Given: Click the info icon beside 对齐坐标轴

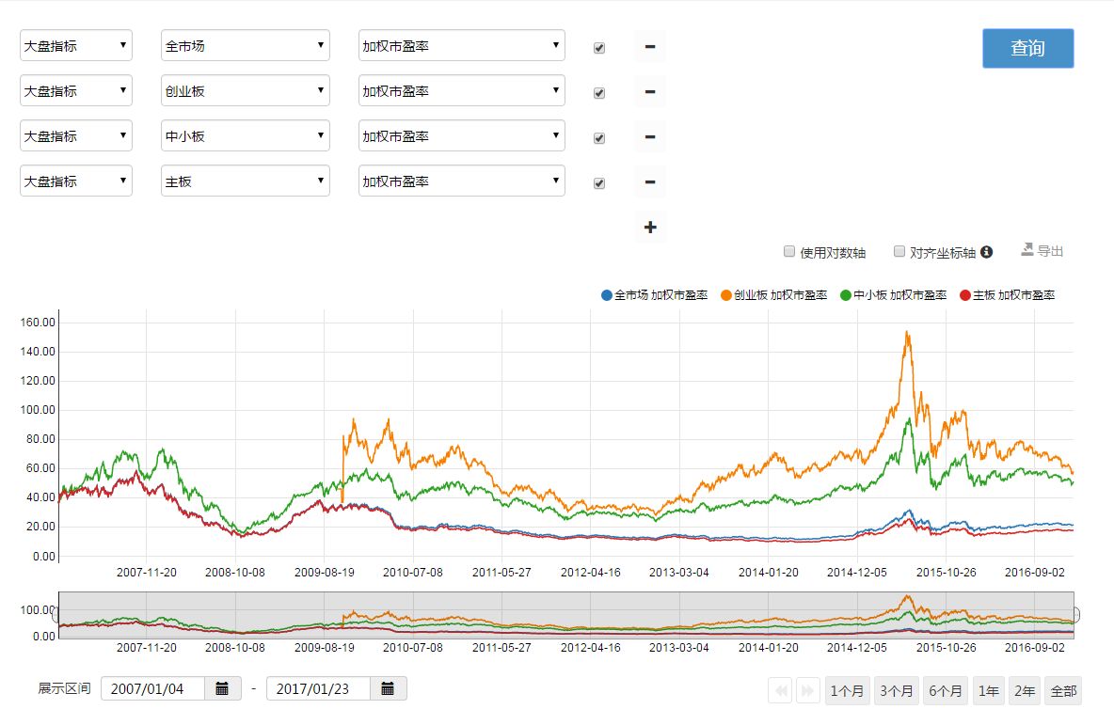Looking at the screenshot, I should [984, 250].
